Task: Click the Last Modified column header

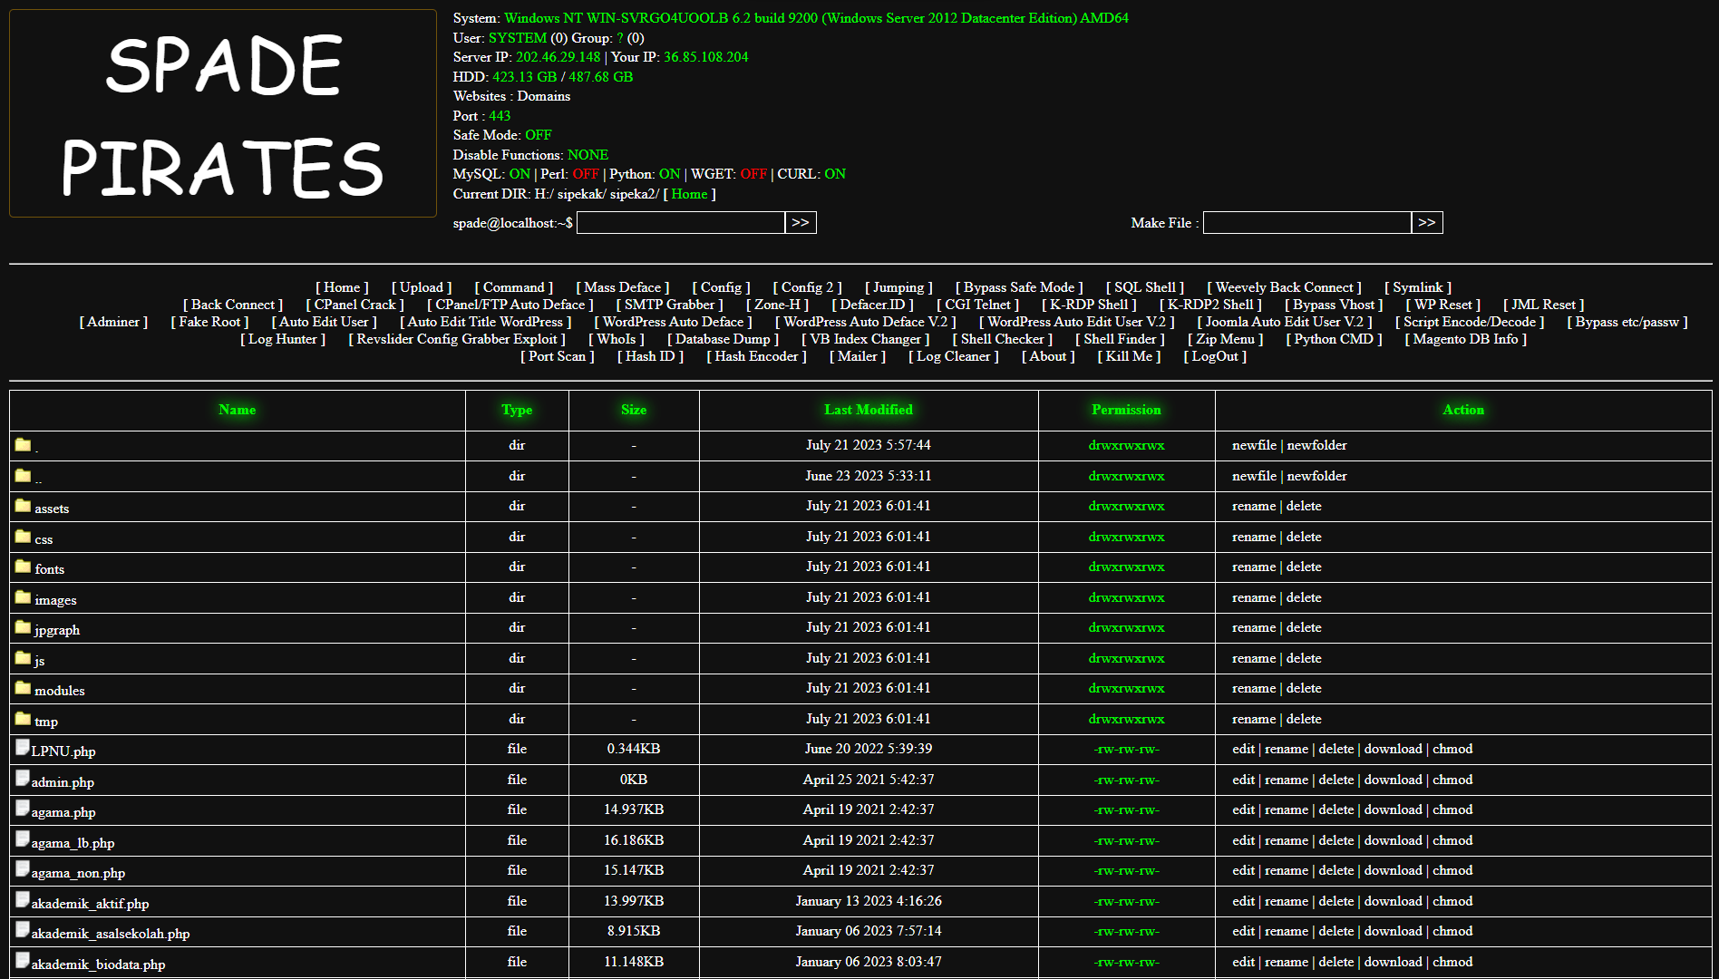Action: click(869, 410)
